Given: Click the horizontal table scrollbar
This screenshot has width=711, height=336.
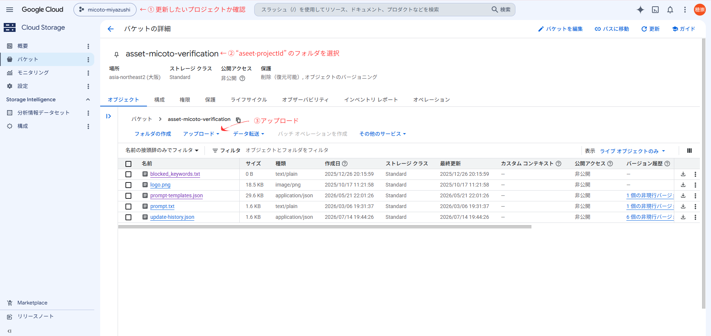Looking at the screenshot, I should [325, 227].
